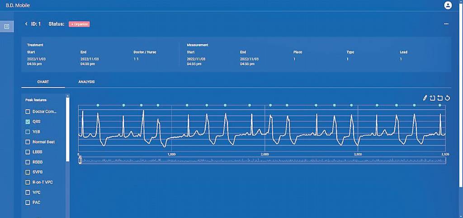This screenshot has width=463, height=218.
Task: Open the three-dot options menu
Action: 446,24
